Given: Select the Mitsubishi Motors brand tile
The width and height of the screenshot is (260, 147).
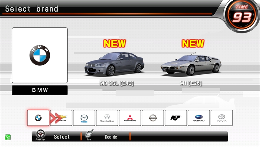Looking at the screenshot, I should (x=130, y=118).
